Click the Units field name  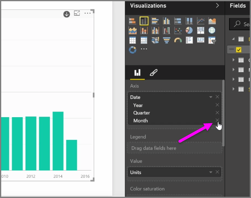click(x=135, y=172)
